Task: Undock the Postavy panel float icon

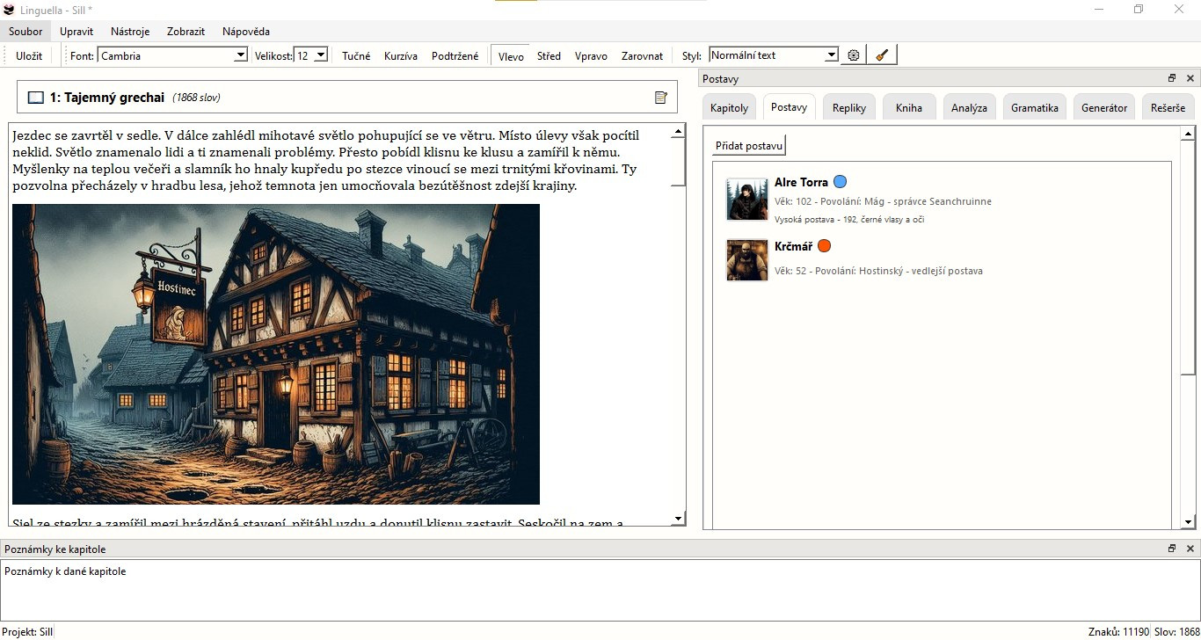Action: (1171, 78)
